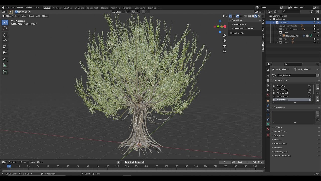
Task: Open the Modifier Properties tab (wrench icon)
Action: (268, 105)
